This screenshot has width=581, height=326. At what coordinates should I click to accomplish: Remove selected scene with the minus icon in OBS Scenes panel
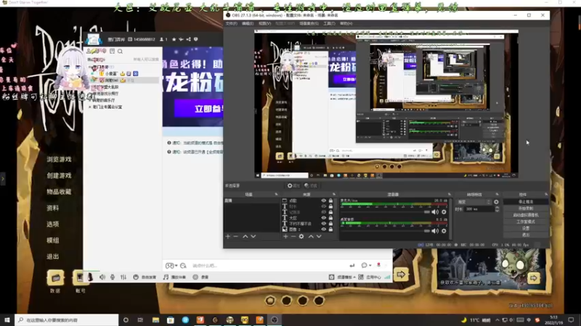tap(235, 236)
